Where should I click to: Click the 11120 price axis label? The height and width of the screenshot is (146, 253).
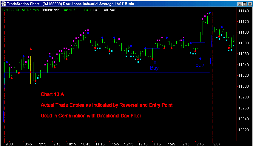[244, 22]
